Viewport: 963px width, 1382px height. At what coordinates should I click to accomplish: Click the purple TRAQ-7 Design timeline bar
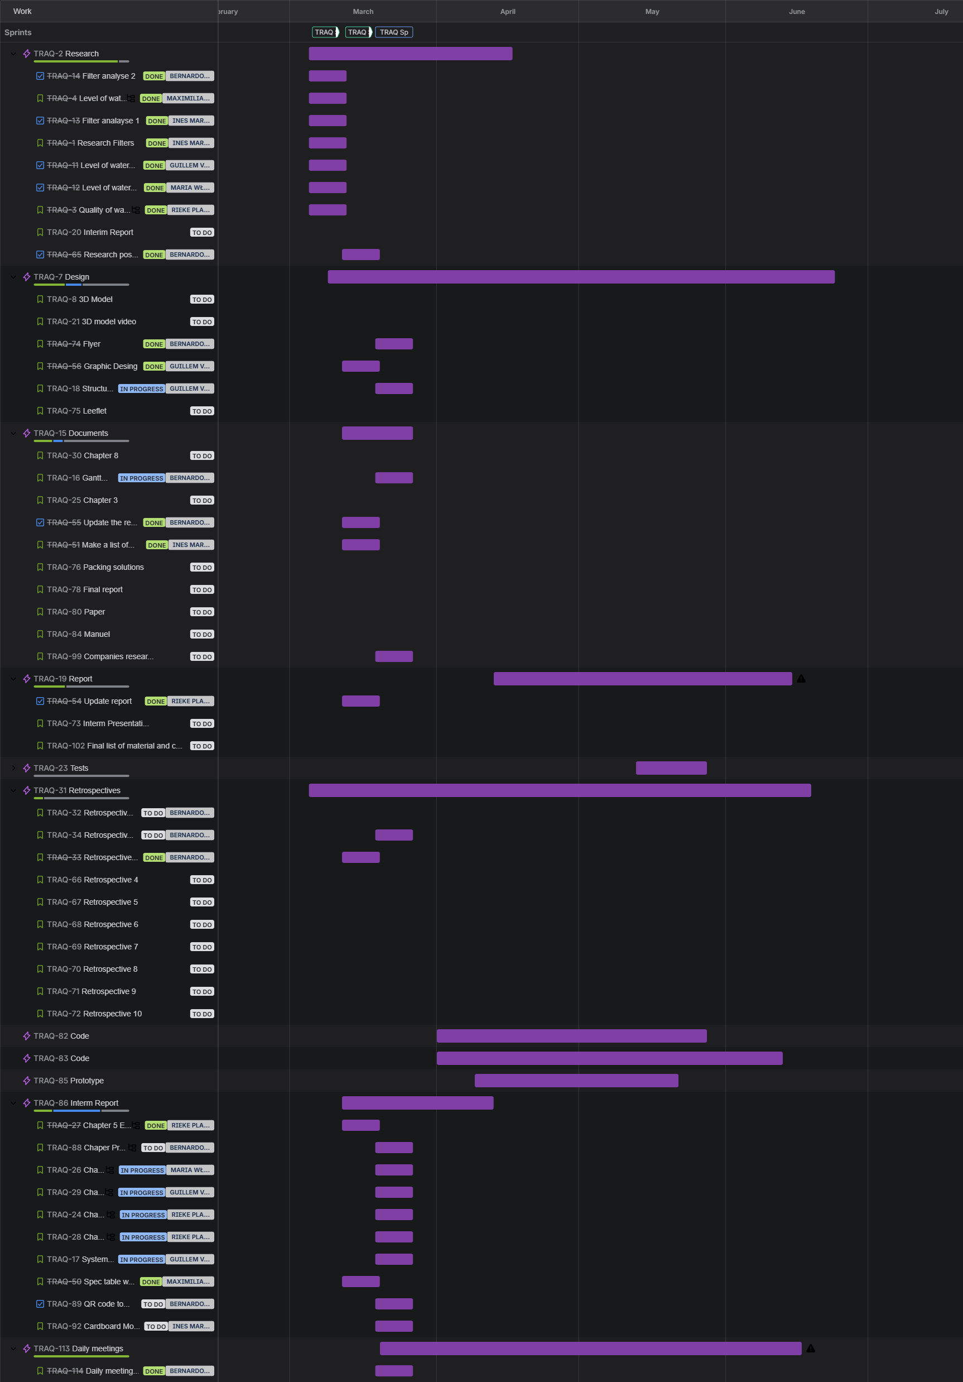pos(580,277)
